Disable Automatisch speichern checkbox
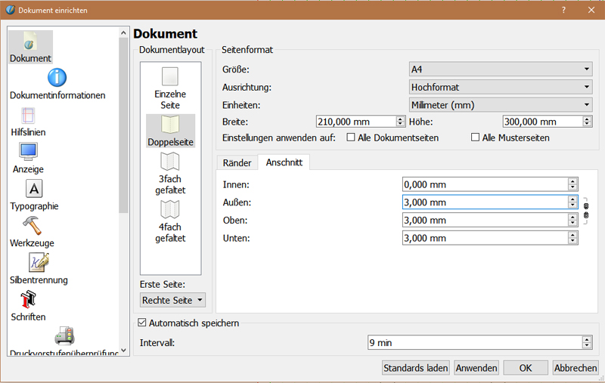Image resolution: width=605 pixels, height=383 pixels. pyautogui.click(x=141, y=323)
